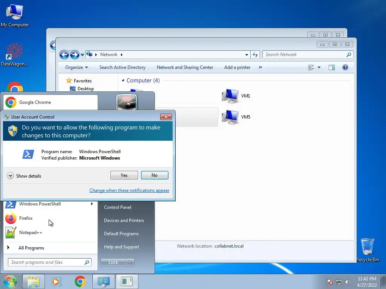The height and width of the screenshot is (289, 386).
Task: Select the VM5 computer
Action: [236, 117]
